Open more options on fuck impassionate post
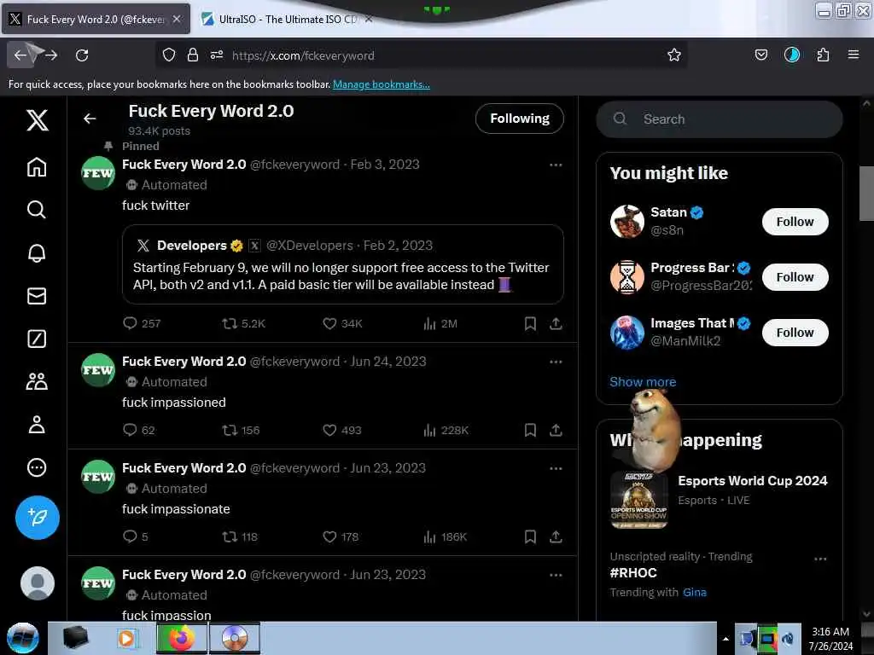Viewport: 874px width, 655px height. (556, 468)
